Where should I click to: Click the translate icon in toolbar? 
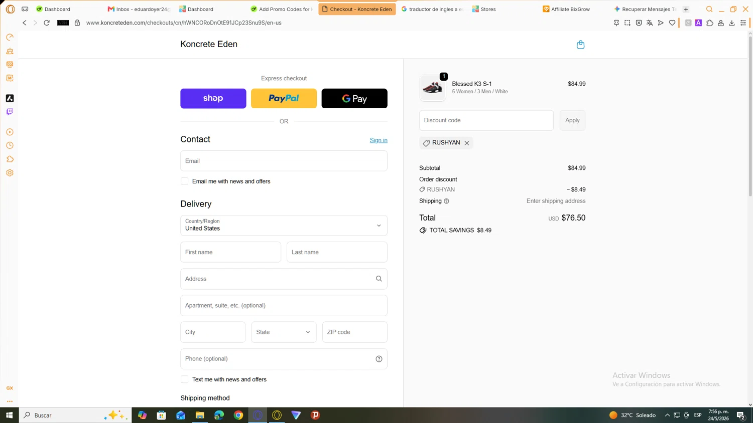point(650,23)
